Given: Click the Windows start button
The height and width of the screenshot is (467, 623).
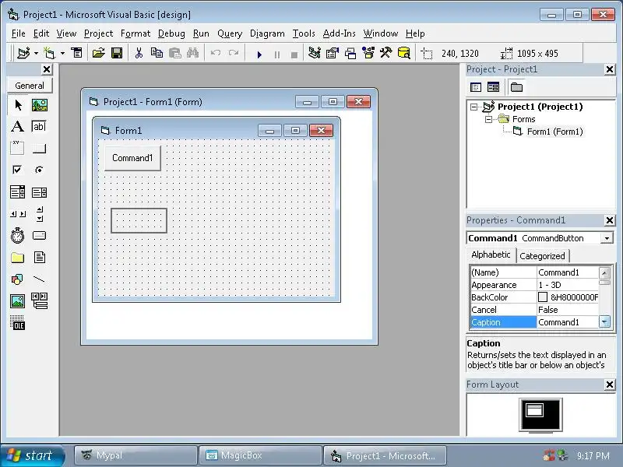Looking at the screenshot, I should pos(32,455).
